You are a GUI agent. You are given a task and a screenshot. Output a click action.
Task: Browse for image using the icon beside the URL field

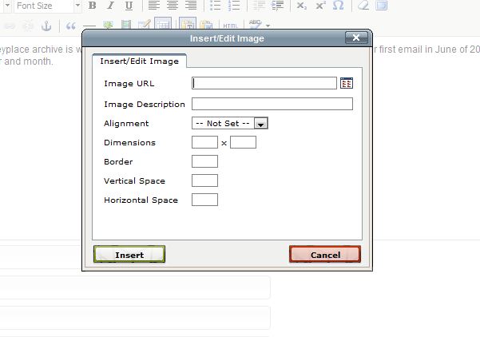coord(347,82)
